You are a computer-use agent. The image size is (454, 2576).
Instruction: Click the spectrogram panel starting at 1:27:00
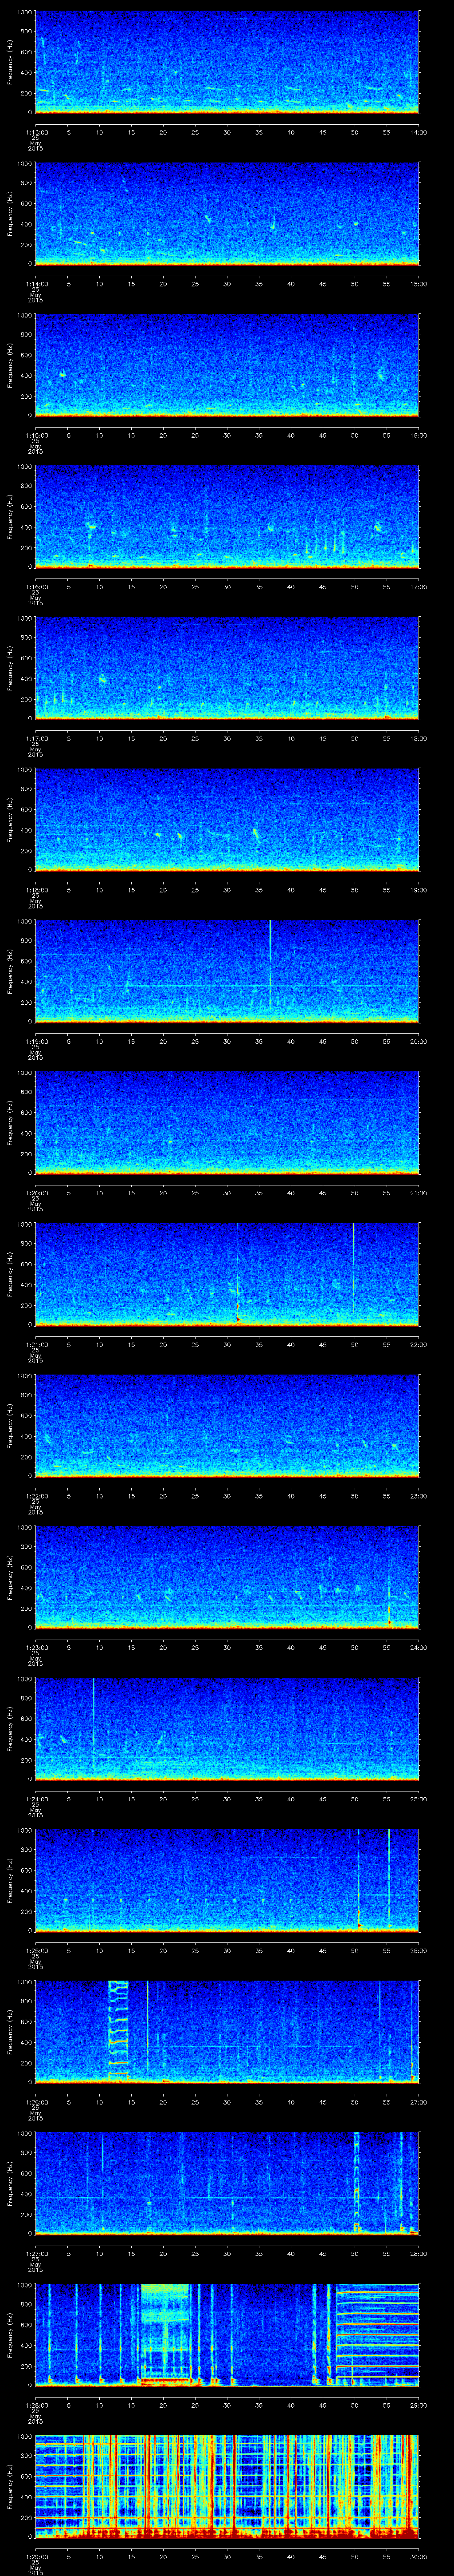coord(227,2184)
